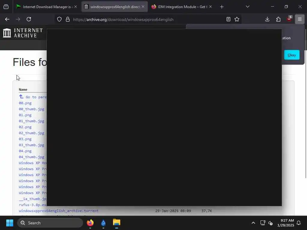The image size is (307, 230).
Task: Close the Internet Download Manager tab
Action: point(76,7)
